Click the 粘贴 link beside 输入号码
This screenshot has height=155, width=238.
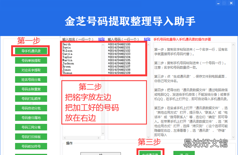click(147, 39)
